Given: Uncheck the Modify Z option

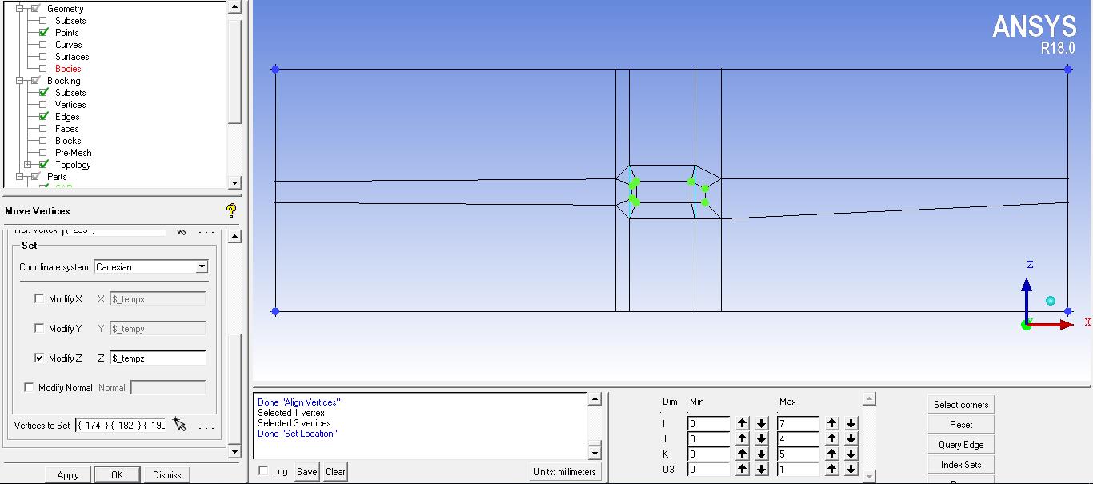Looking at the screenshot, I should (x=38, y=358).
